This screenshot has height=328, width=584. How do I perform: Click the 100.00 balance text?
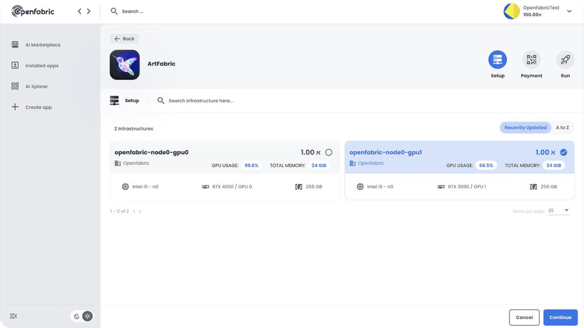[x=532, y=15]
